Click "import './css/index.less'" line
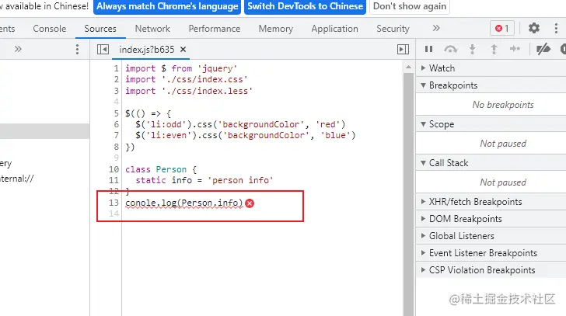Image resolution: width=566 pixels, height=316 pixels. (189, 91)
